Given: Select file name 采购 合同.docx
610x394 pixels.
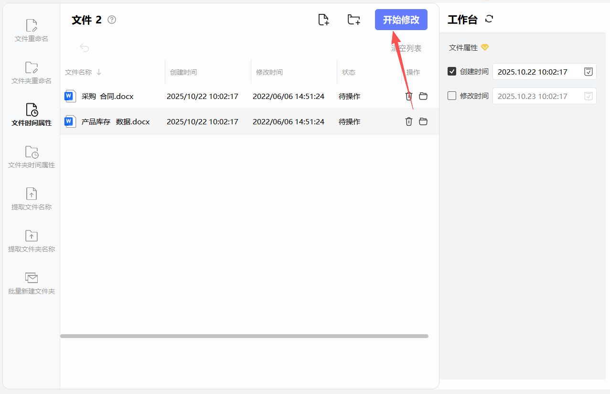Looking at the screenshot, I should (107, 97).
